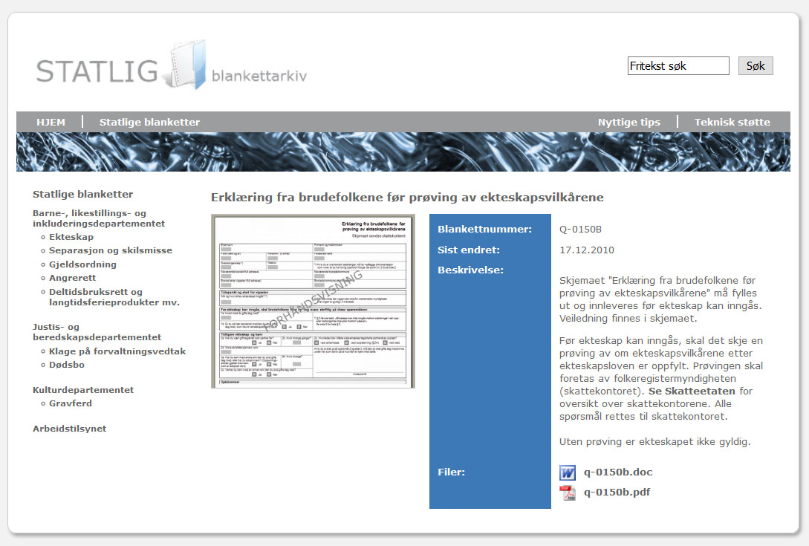
Task: Click the Søk button
Action: 755,66
